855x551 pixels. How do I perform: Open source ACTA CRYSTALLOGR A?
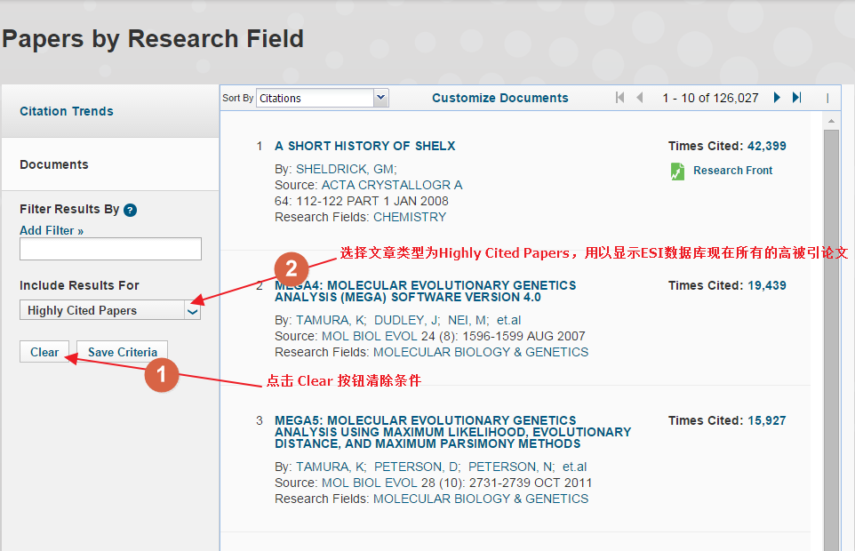392,186
